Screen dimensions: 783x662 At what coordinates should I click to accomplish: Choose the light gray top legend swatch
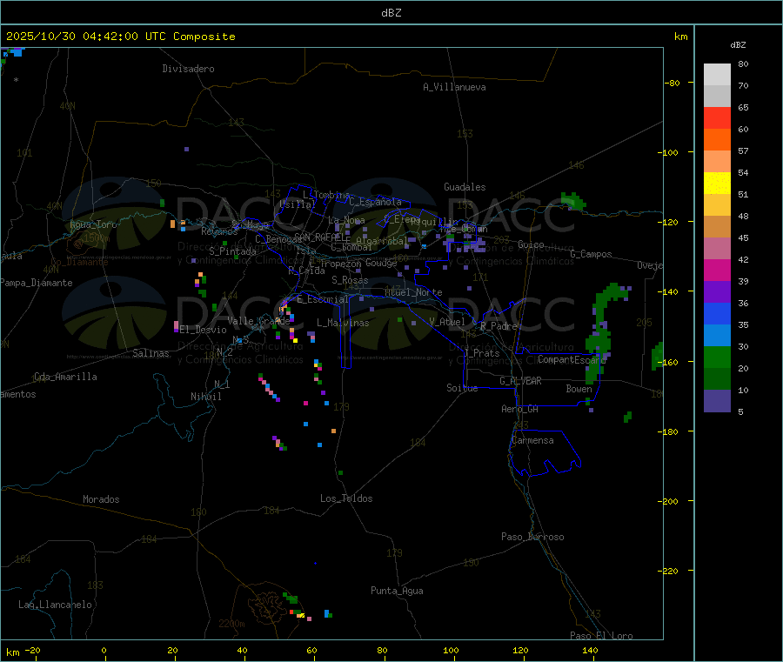(x=717, y=74)
